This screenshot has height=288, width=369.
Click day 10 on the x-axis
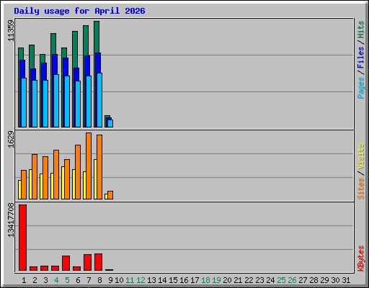pyautogui.click(x=119, y=280)
